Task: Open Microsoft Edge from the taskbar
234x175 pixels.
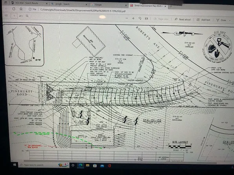Action: pos(80,165)
